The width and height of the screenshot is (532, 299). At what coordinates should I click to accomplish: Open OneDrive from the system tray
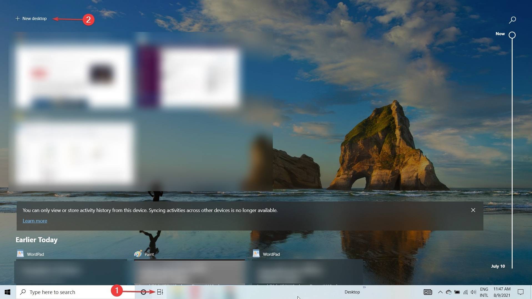point(448,292)
